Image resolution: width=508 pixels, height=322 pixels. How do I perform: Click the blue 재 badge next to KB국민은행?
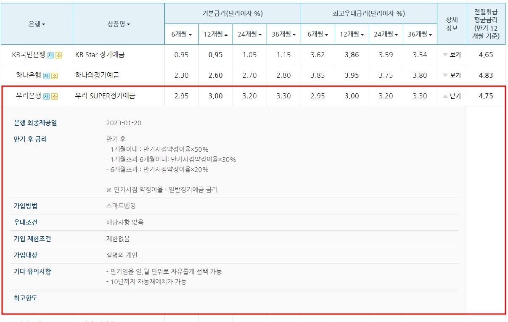pyautogui.click(x=50, y=55)
